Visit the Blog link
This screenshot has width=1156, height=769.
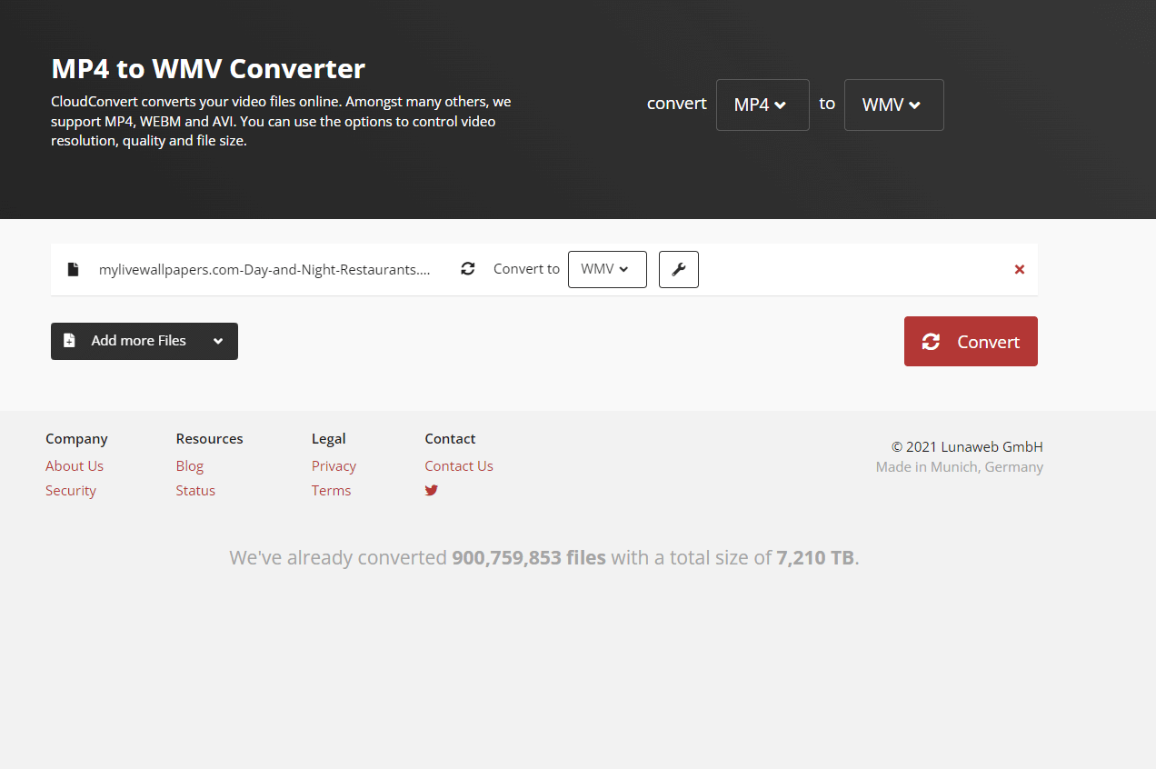(190, 466)
